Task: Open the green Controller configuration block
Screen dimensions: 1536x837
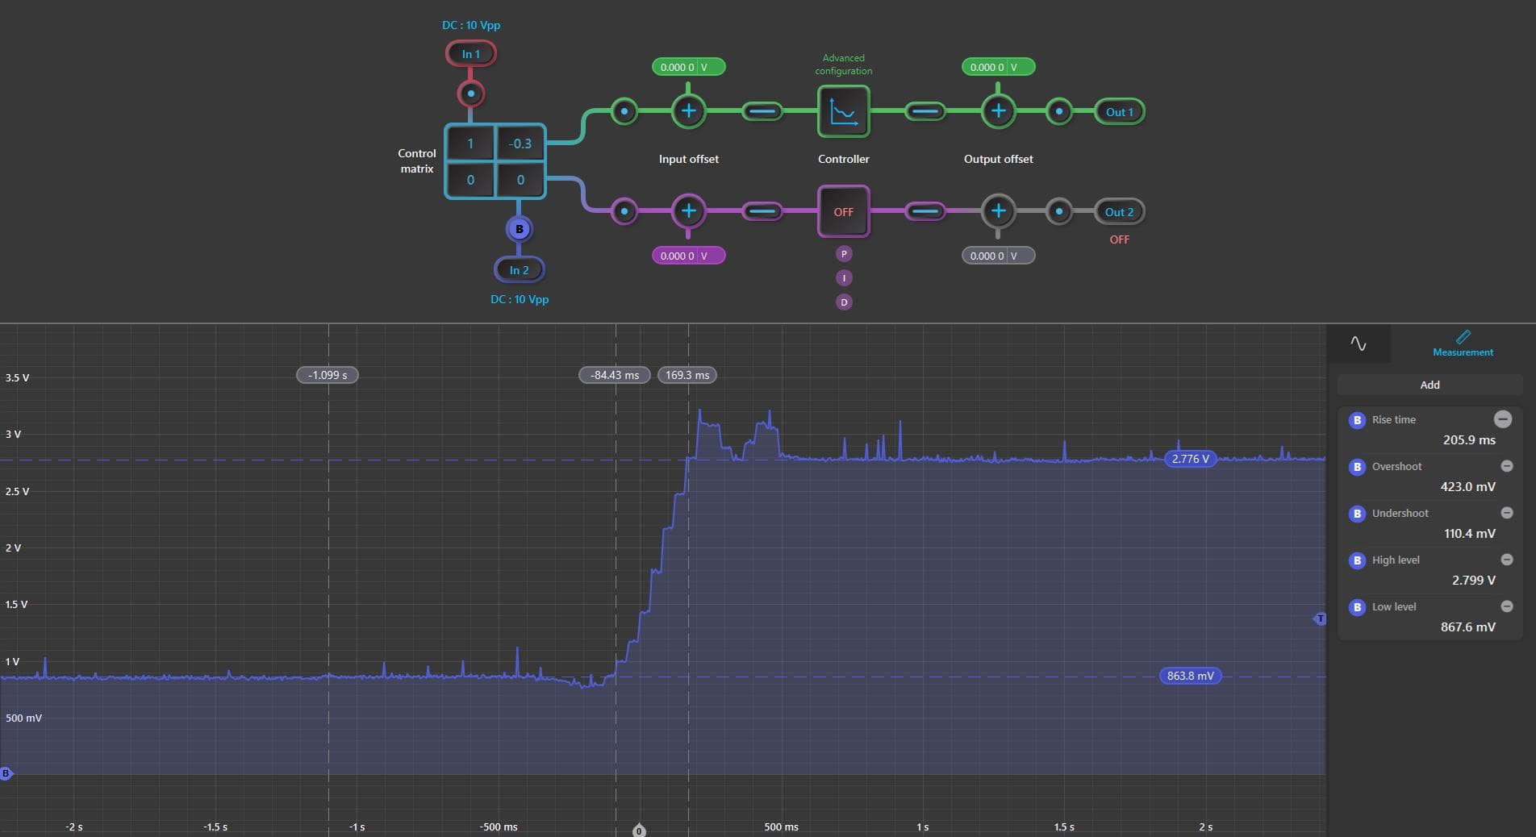Action: (844, 111)
